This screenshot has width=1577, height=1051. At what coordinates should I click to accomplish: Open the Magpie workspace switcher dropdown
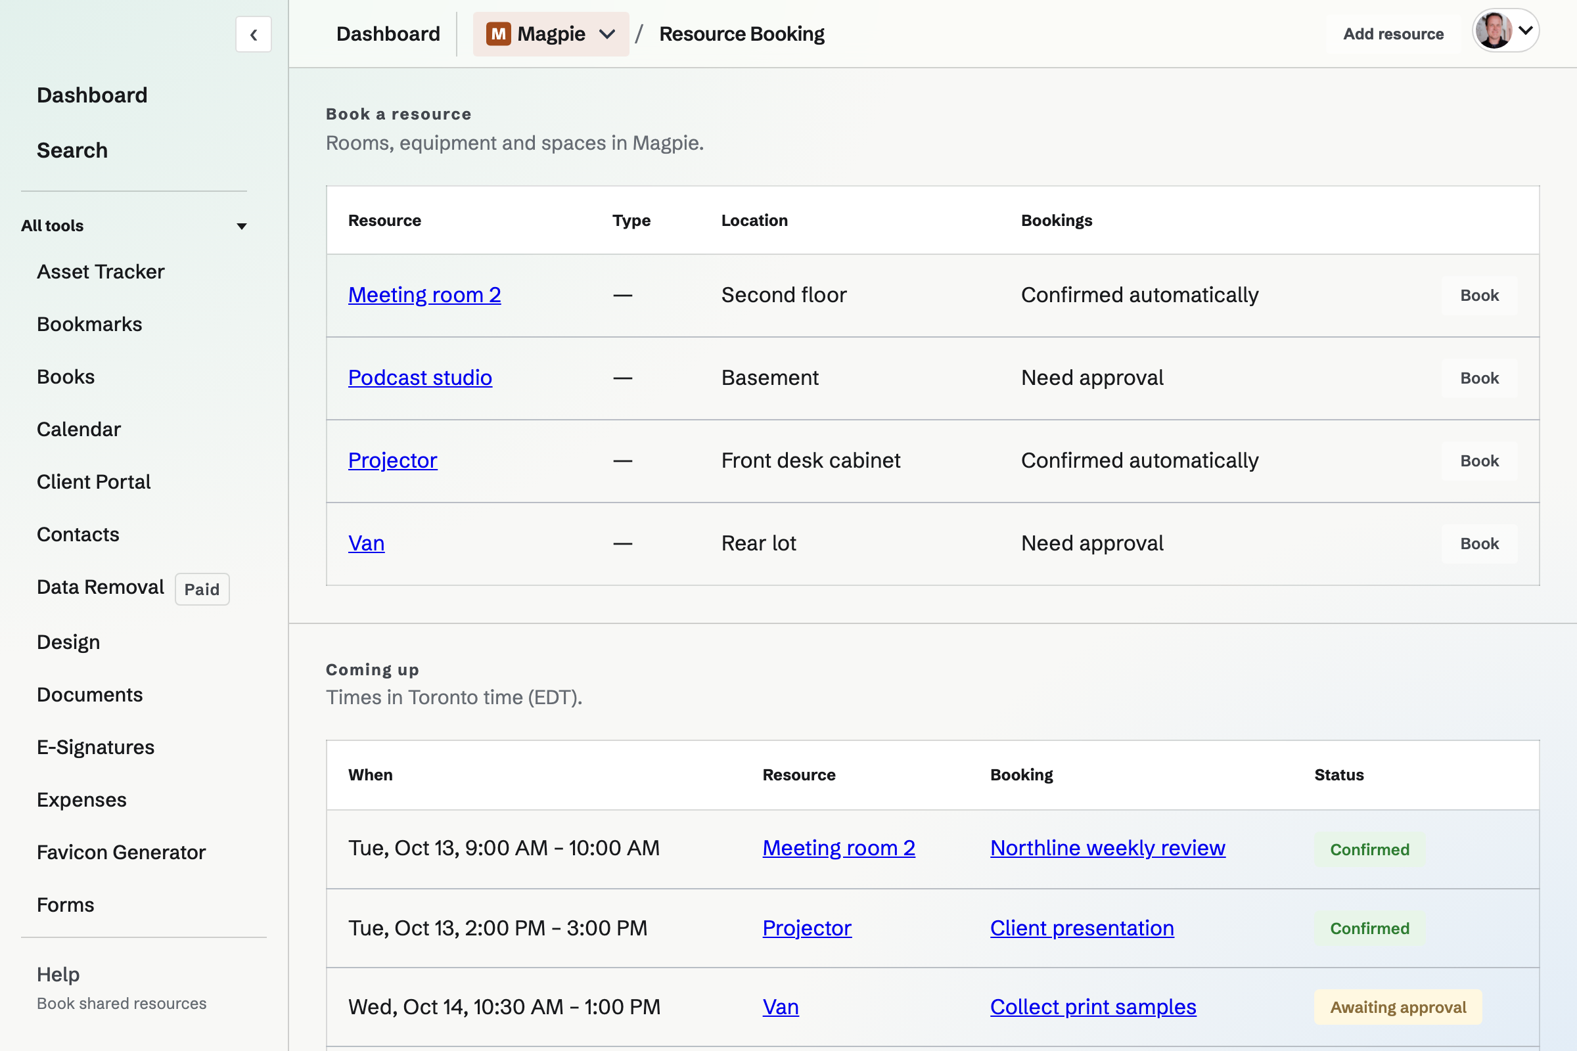click(551, 34)
